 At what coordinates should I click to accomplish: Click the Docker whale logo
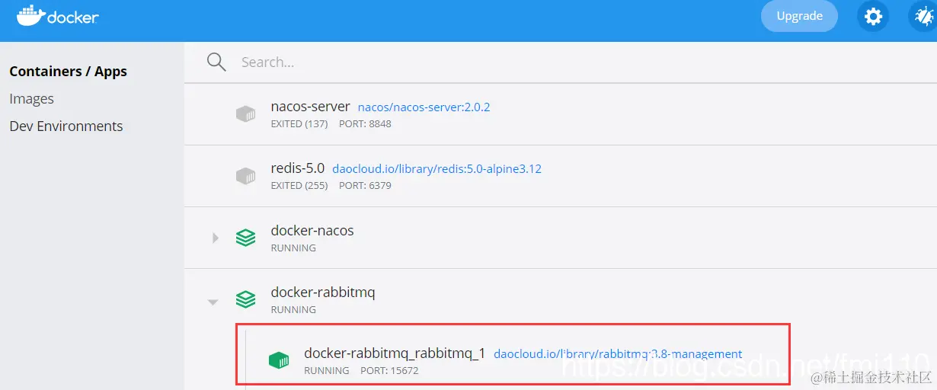pos(57,15)
